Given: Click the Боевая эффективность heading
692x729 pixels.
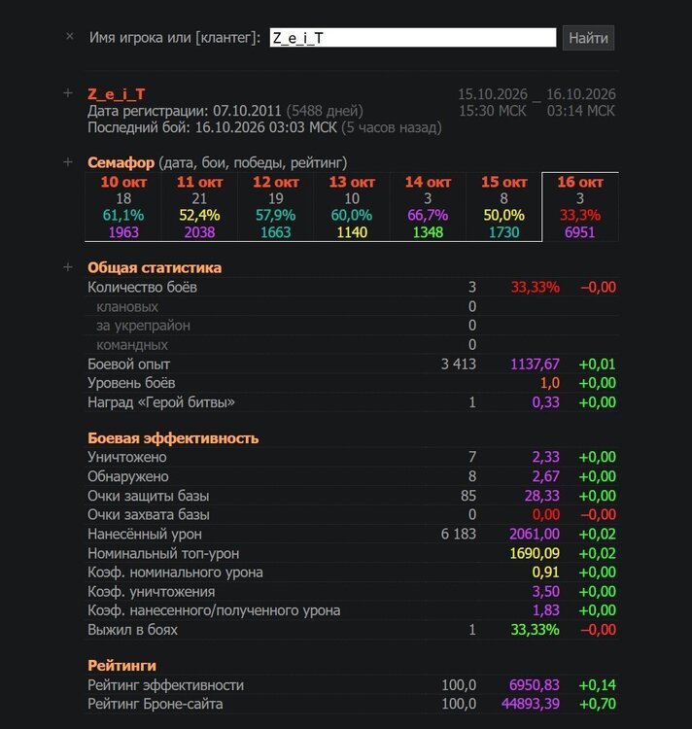Looking at the screenshot, I should click(x=173, y=438).
